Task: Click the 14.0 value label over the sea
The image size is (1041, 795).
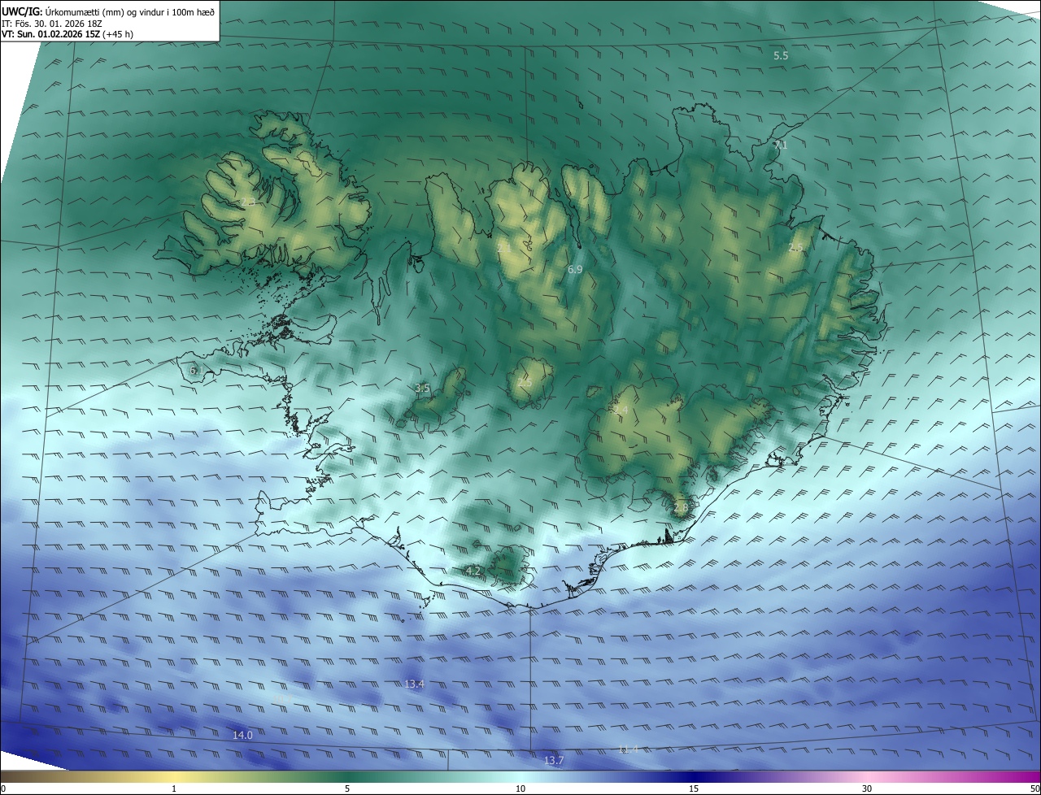Action: click(242, 735)
